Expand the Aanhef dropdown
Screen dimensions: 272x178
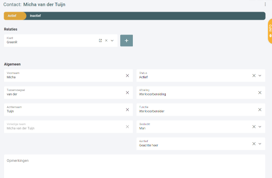tap(260, 143)
